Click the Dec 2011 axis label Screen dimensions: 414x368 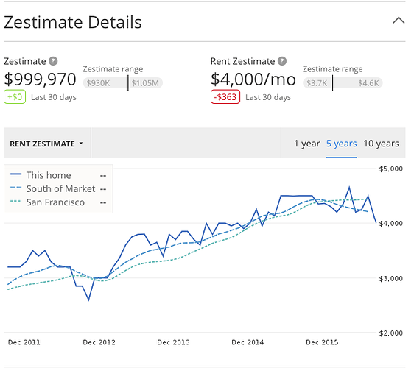tap(24, 342)
